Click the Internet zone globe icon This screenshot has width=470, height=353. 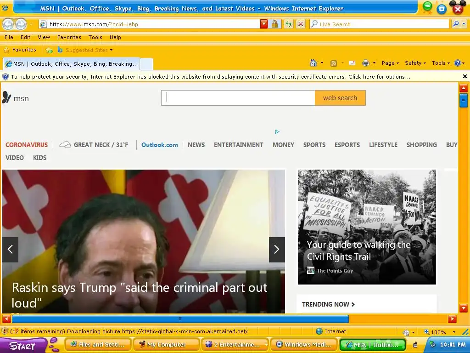319,331
